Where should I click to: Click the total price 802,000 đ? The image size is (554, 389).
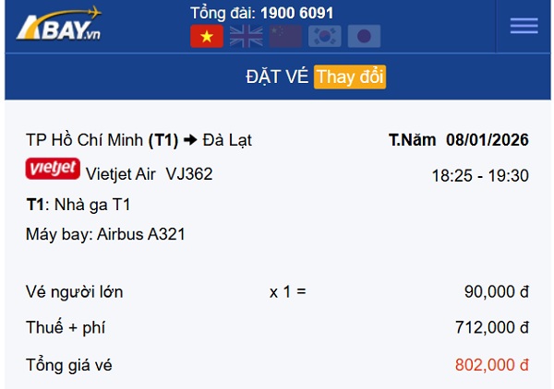click(x=492, y=365)
